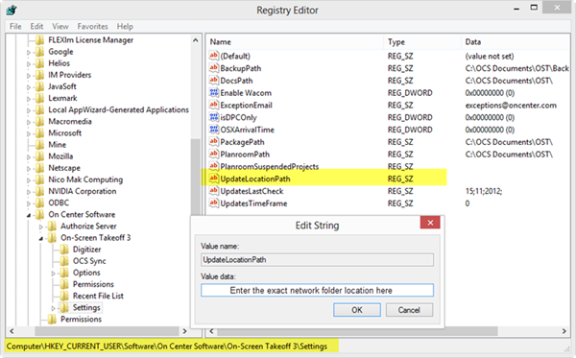Click tree pane horizontal scrollbar right arrow

[x=184, y=331]
